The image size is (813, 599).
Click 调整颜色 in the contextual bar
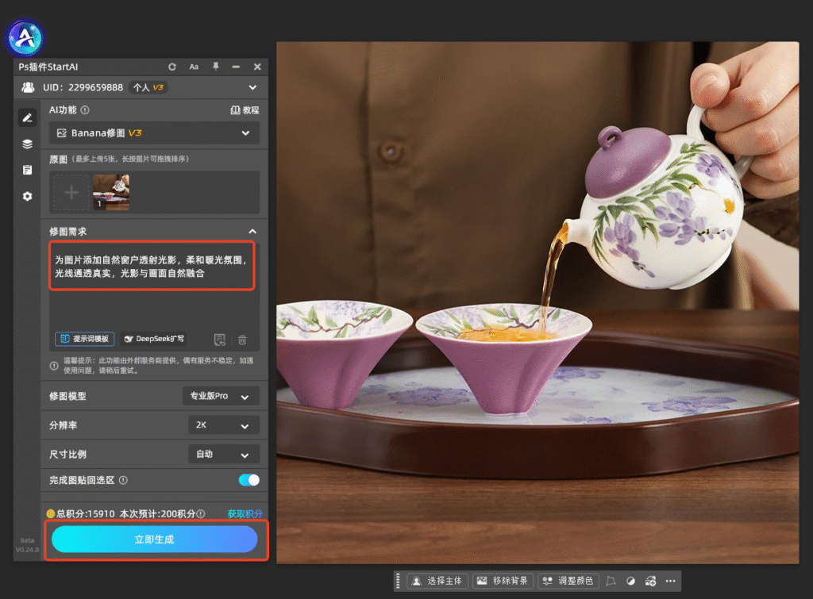[x=568, y=581]
